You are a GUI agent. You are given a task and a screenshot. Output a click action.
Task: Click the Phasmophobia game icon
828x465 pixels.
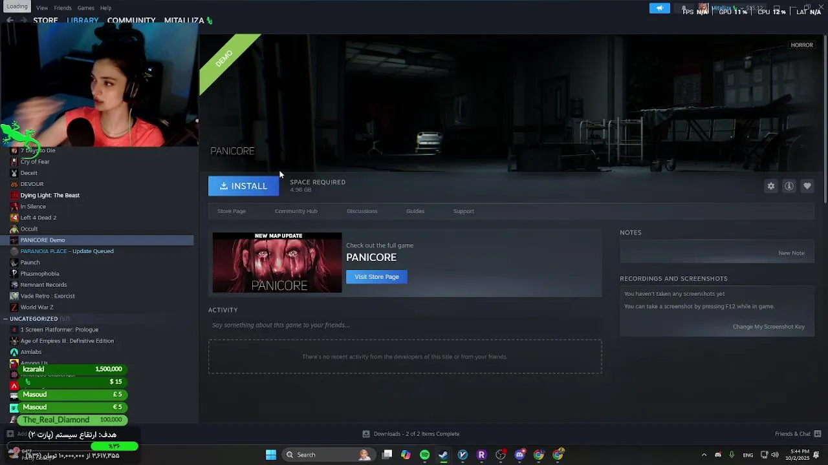pyautogui.click(x=14, y=274)
